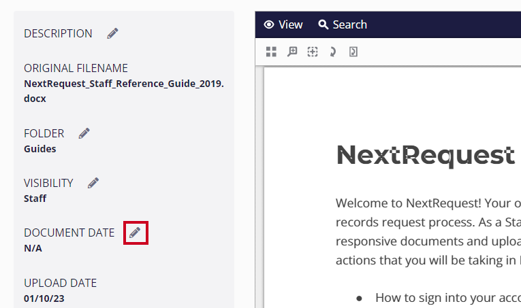Click the Folder edit pencil icon
This screenshot has height=308, width=521.
(x=84, y=134)
